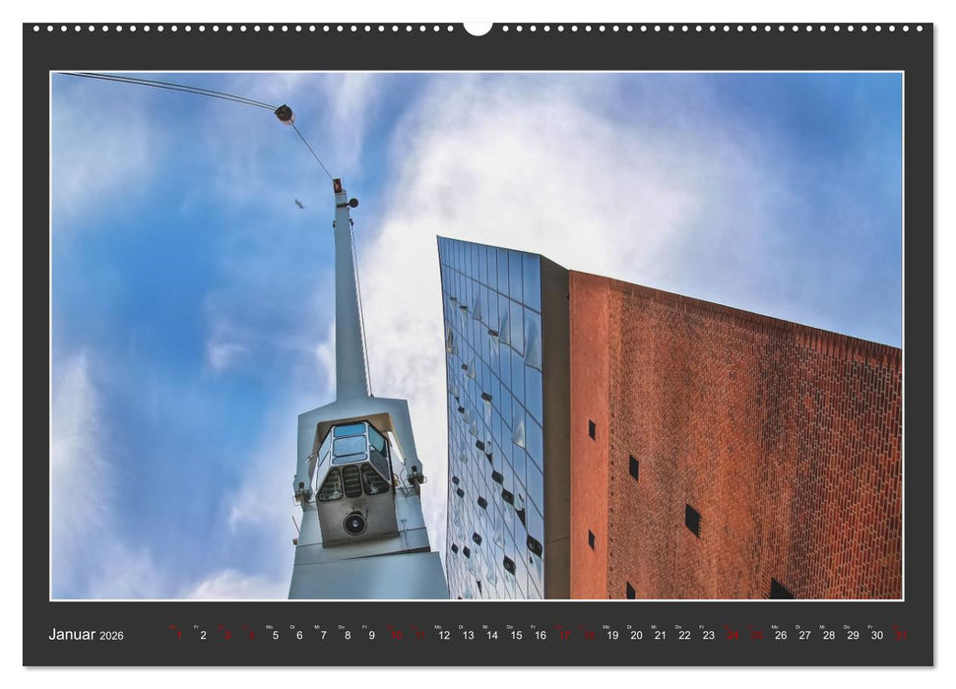Click date 12 starting the third week
956x689 pixels.
tap(443, 635)
